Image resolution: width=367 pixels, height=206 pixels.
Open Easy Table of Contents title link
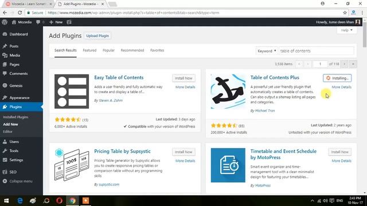119,78
